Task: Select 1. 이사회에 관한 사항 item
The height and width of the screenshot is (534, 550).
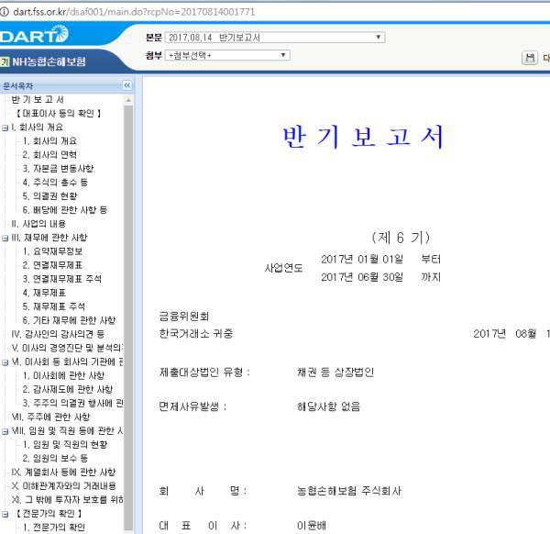Action: (63, 375)
